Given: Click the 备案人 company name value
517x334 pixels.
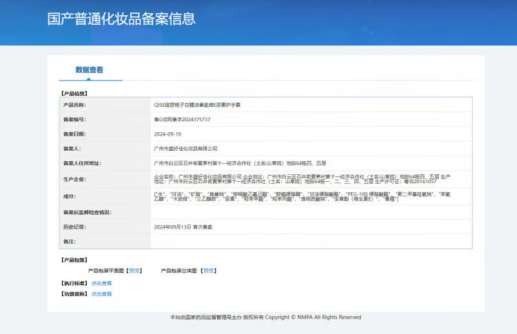Looking at the screenshot, I should tap(186, 148).
